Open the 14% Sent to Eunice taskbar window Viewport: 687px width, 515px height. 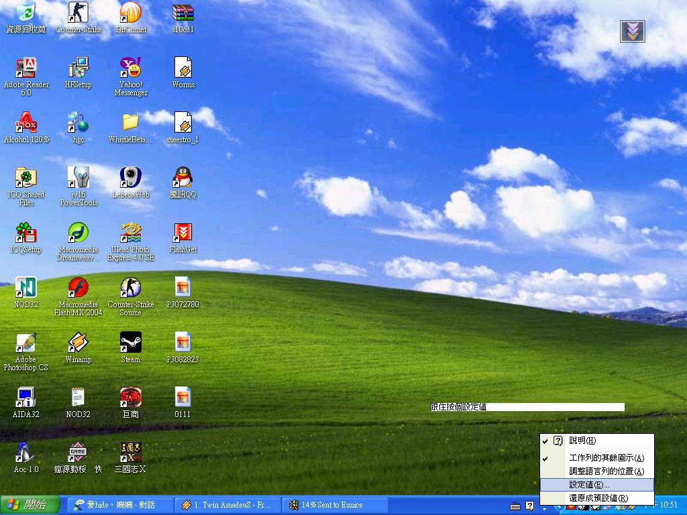pyautogui.click(x=335, y=505)
